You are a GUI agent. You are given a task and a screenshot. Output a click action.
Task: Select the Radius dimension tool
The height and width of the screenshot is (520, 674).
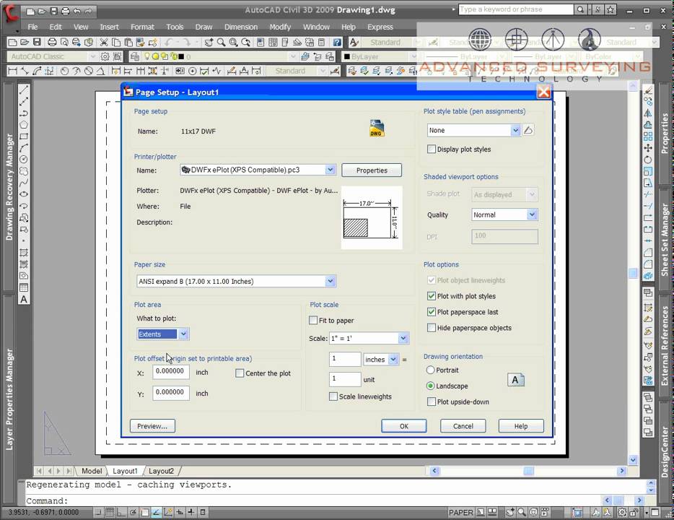point(64,71)
